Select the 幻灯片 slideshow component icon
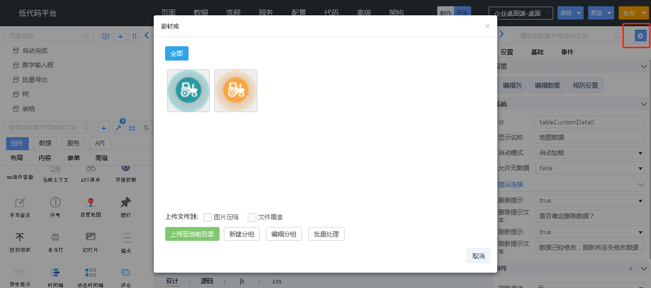The image size is (651, 288). 91,237
